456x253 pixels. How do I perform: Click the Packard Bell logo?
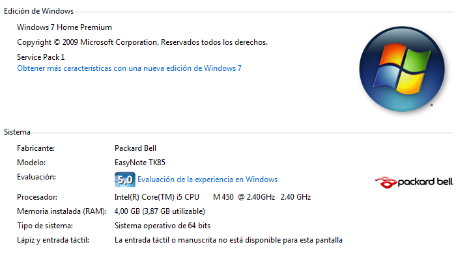tap(414, 182)
